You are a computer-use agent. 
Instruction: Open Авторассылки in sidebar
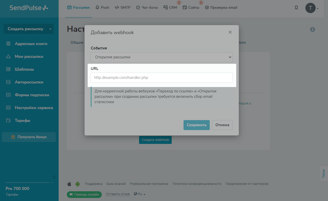coord(29,82)
